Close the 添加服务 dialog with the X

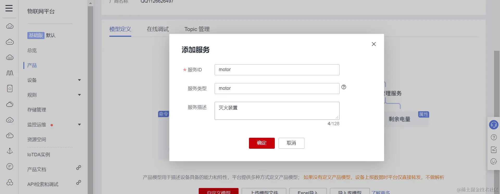[374, 44]
